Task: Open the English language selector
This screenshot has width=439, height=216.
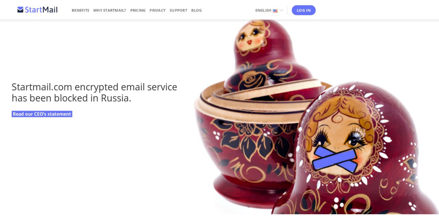Action: 269,10
